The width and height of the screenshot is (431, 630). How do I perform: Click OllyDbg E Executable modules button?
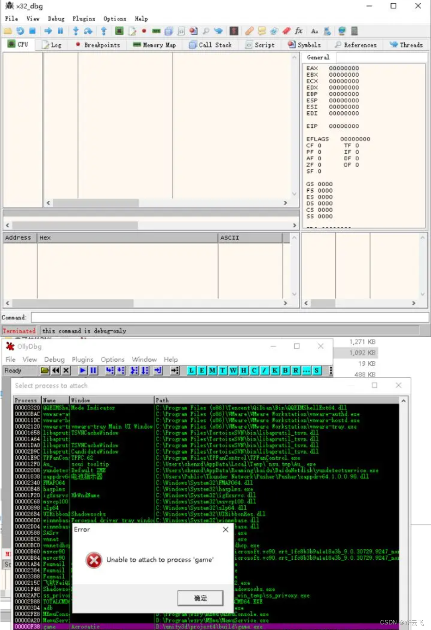coord(202,370)
